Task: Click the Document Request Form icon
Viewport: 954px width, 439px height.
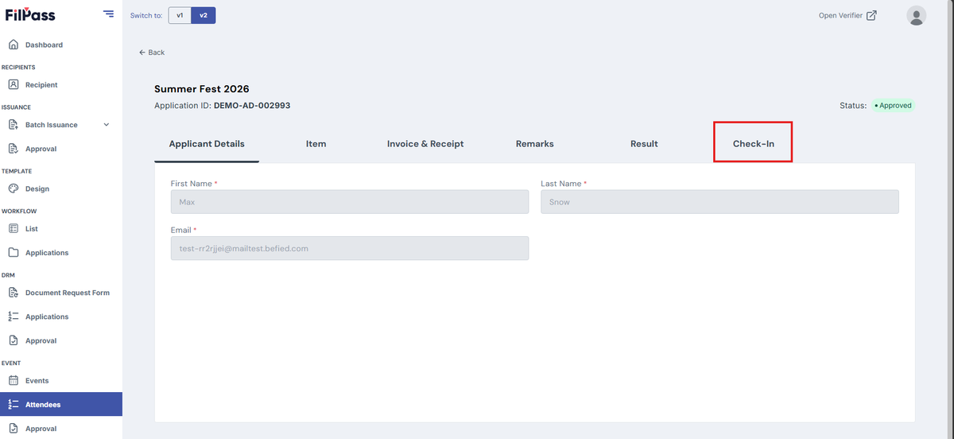Action: pyautogui.click(x=13, y=293)
